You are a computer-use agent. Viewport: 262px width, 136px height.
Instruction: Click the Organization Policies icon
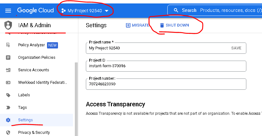tap(8, 58)
